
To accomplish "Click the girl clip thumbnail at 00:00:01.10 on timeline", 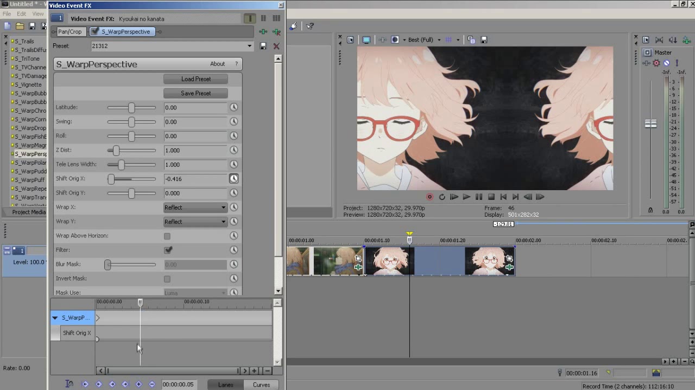I will coord(389,261).
